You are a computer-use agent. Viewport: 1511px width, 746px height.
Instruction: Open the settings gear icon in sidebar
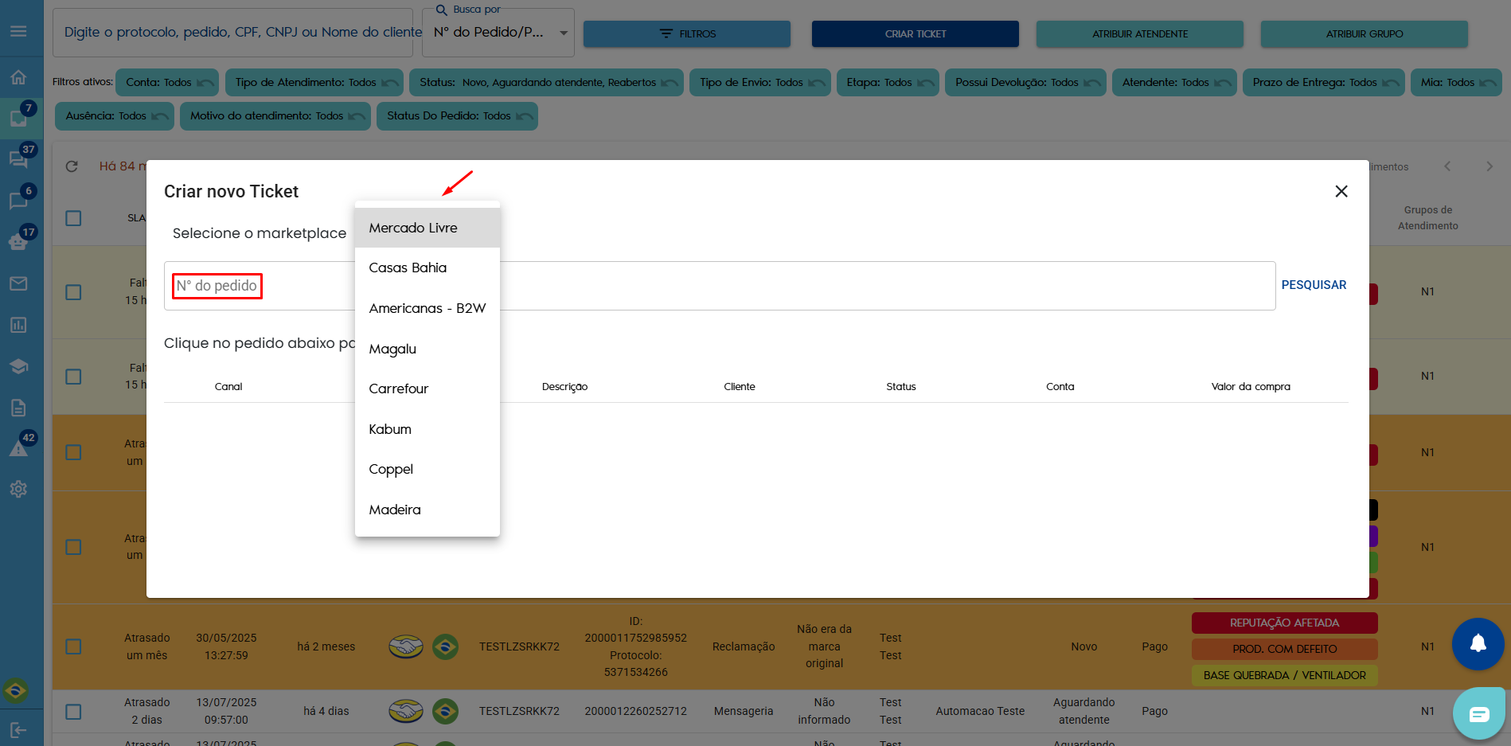[18, 489]
